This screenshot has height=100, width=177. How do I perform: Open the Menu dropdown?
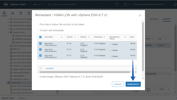point(37,5)
